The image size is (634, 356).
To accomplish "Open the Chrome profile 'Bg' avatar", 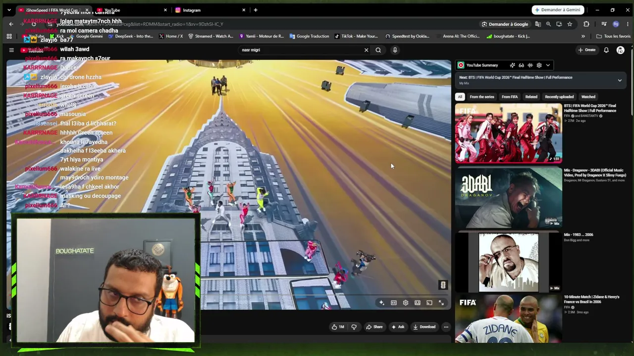I will [616, 24].
